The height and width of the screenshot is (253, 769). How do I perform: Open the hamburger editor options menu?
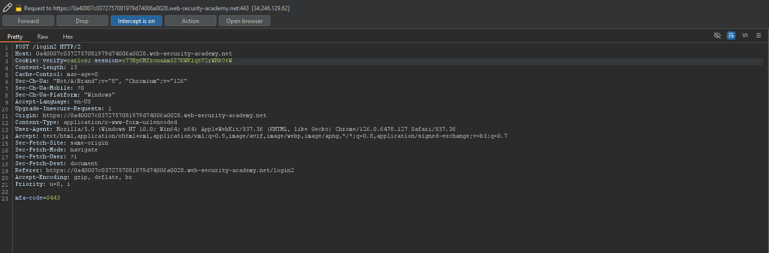click(759, 35)
